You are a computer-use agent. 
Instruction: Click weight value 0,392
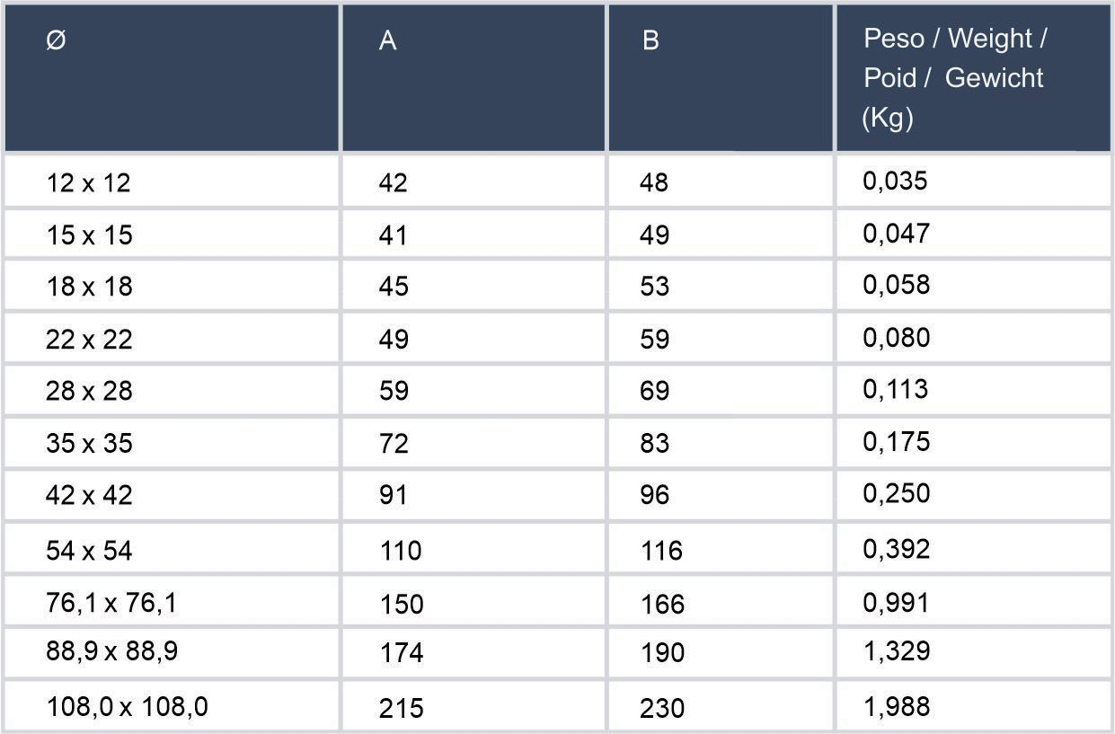[896, 549]
